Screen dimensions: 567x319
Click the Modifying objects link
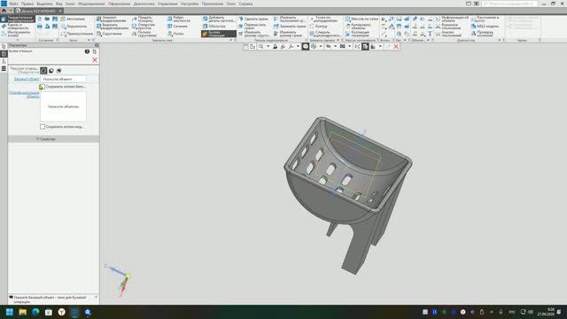tap(24, 95)
